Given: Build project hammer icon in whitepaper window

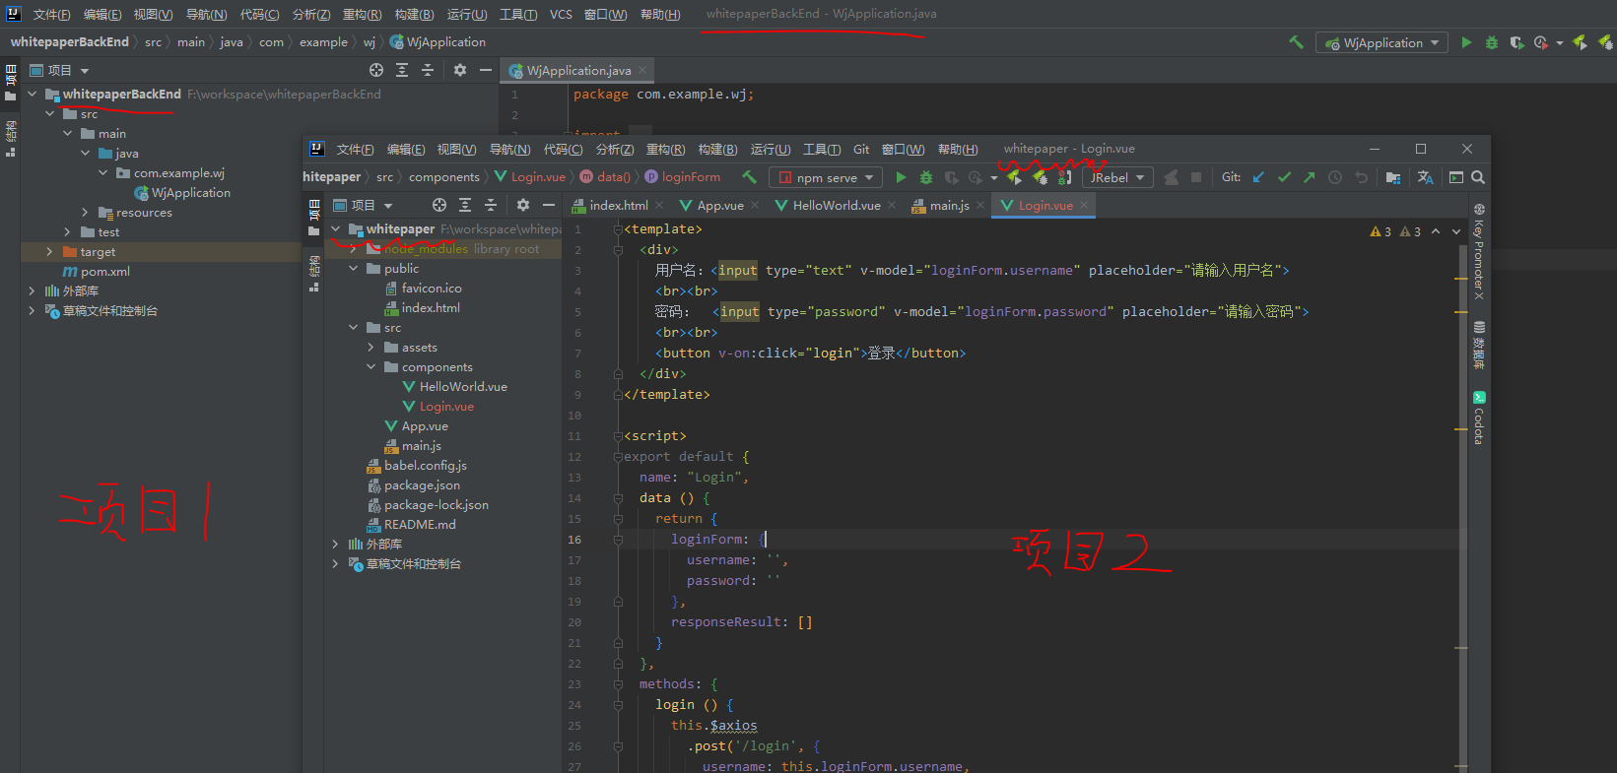Looking at the screenshot, I should click(750, 177).
